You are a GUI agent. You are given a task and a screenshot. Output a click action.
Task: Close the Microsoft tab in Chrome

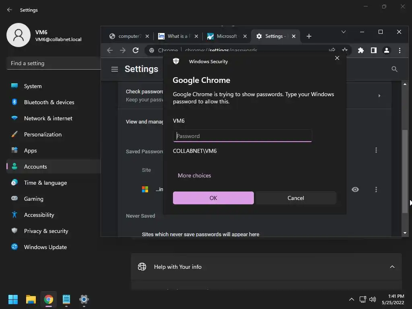[x=245, y=36]
